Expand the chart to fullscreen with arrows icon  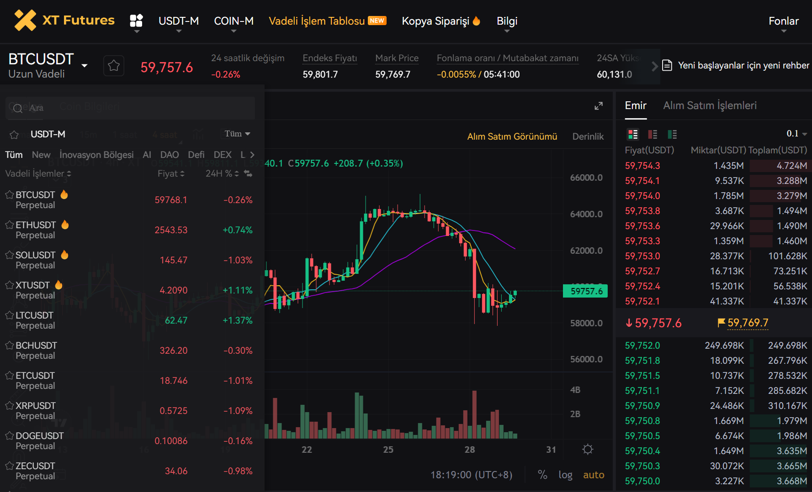point(599,105)
